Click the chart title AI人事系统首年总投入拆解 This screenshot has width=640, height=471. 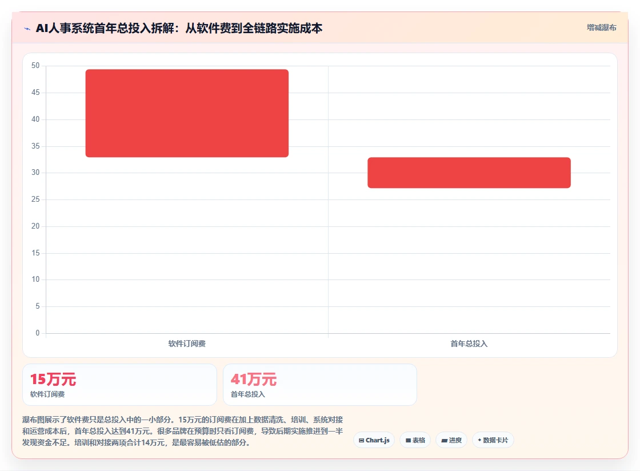[x=179, y=28]
